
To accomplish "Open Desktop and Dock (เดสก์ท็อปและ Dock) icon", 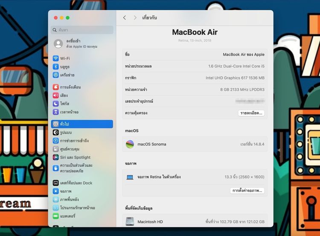I will [x=56, y=183].
